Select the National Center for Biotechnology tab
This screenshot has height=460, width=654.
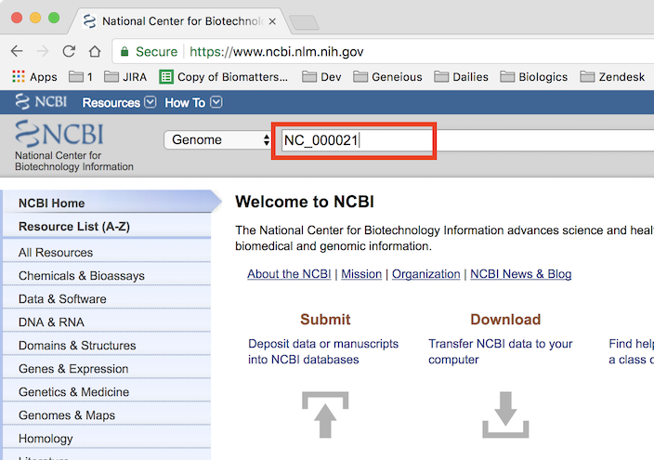(x=179, y=21)
